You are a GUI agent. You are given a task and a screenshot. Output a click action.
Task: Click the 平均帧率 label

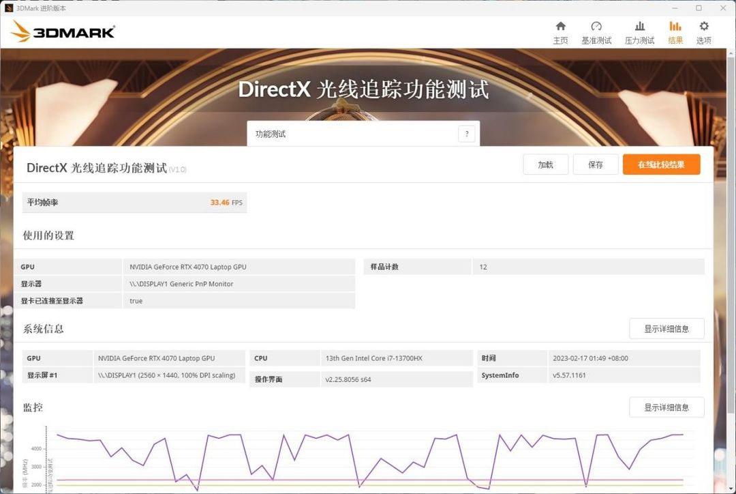pyautogui.click(x=42, y=203)
